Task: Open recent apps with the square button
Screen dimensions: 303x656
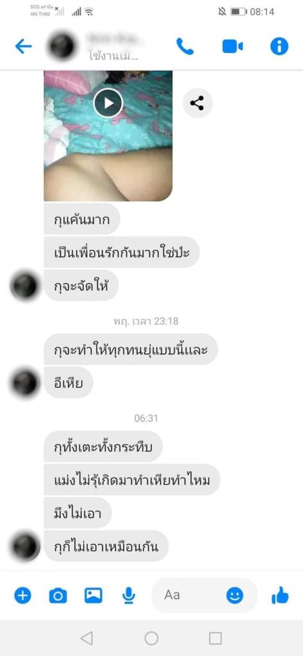Action: pyautogui.click(x=215, y=638)
